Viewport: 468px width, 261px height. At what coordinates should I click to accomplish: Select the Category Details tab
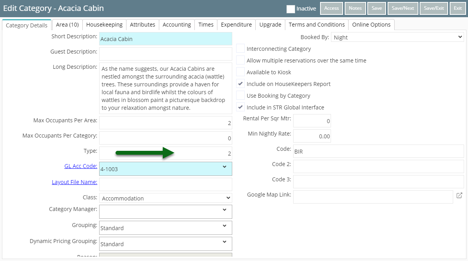[27, 25]
